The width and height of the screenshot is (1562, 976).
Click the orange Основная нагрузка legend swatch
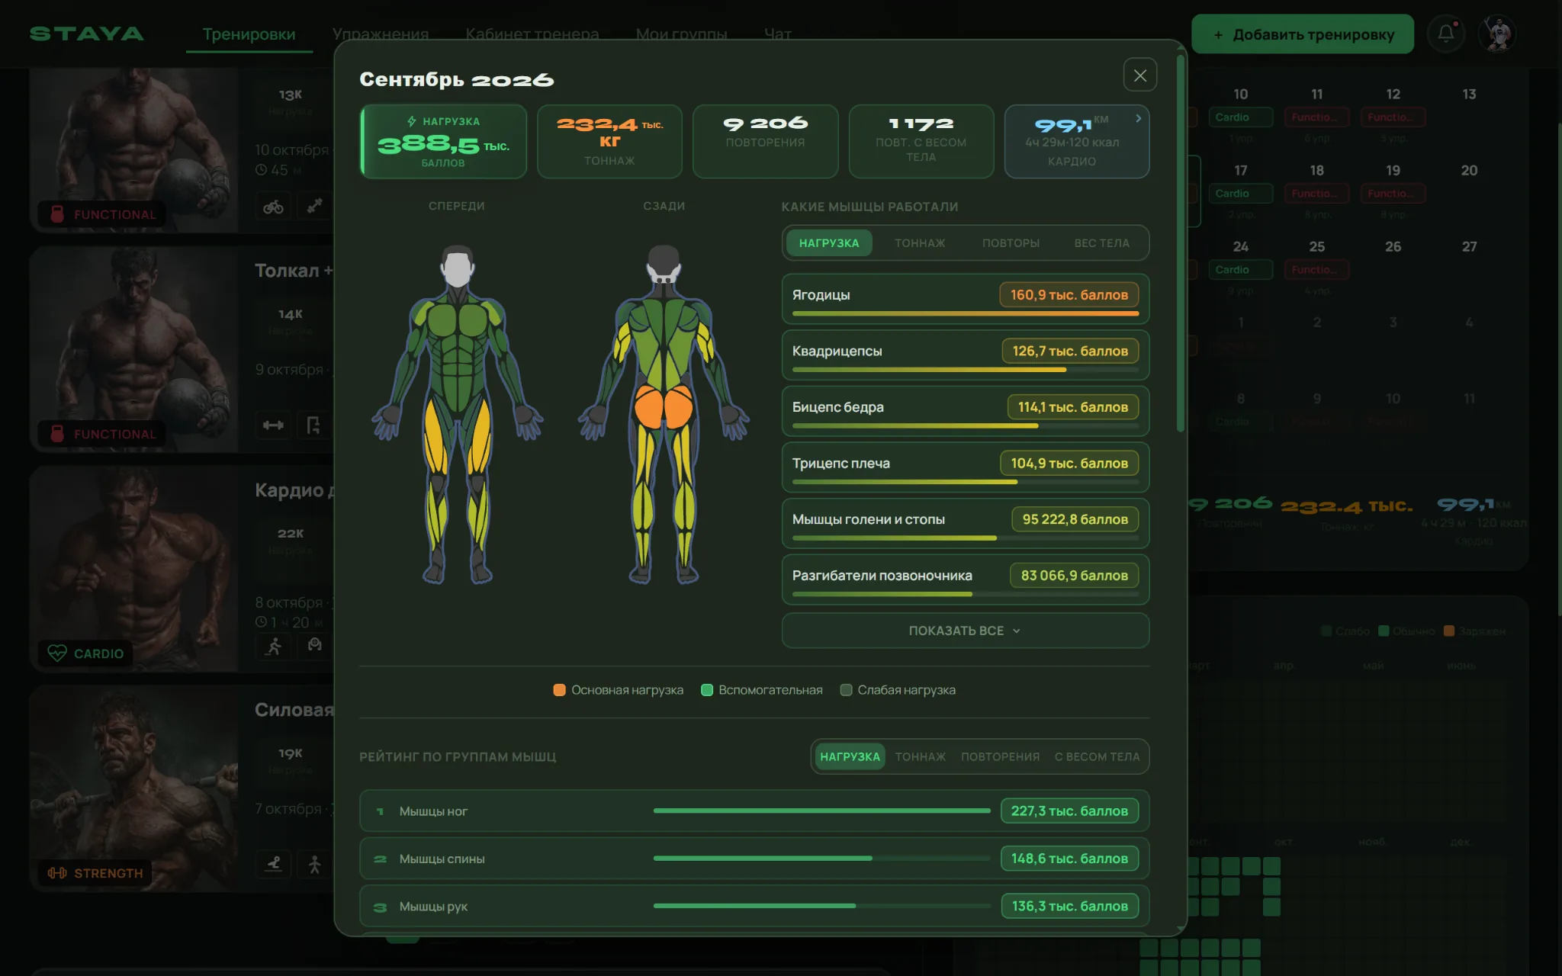coord(559,690)
